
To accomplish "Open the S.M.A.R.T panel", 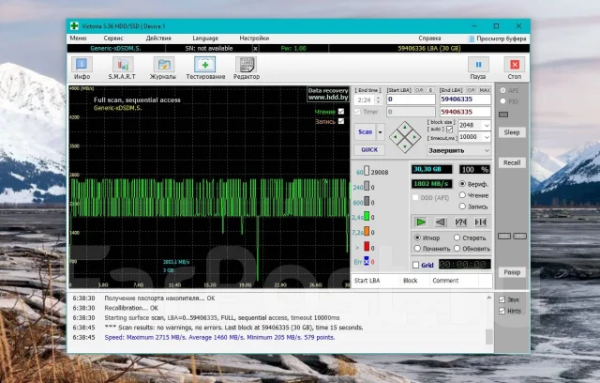I will point(122,68).
